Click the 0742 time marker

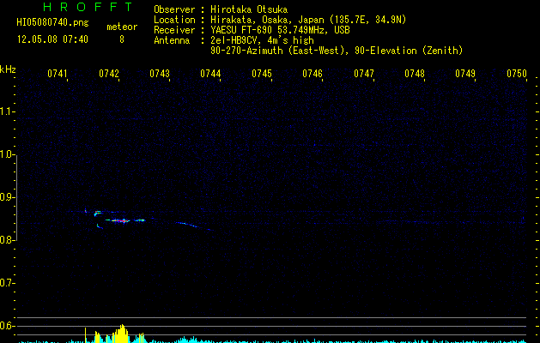(x=109, y=74)
